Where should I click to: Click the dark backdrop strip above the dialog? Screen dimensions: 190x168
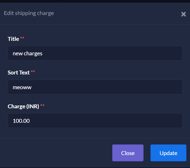95,1
